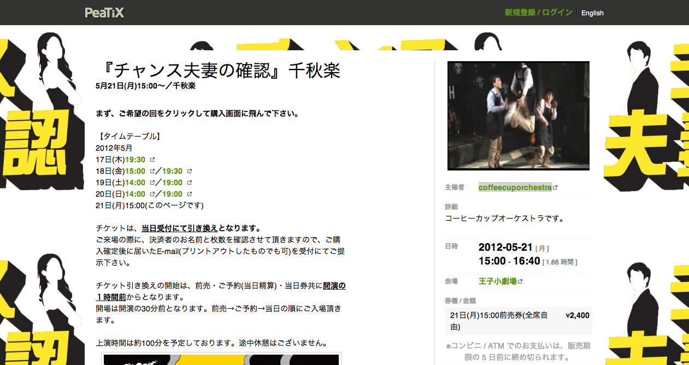Click the banner image below the description
Image resolution: width=689 pixels, height=365 pixels.
coord(222,360)
